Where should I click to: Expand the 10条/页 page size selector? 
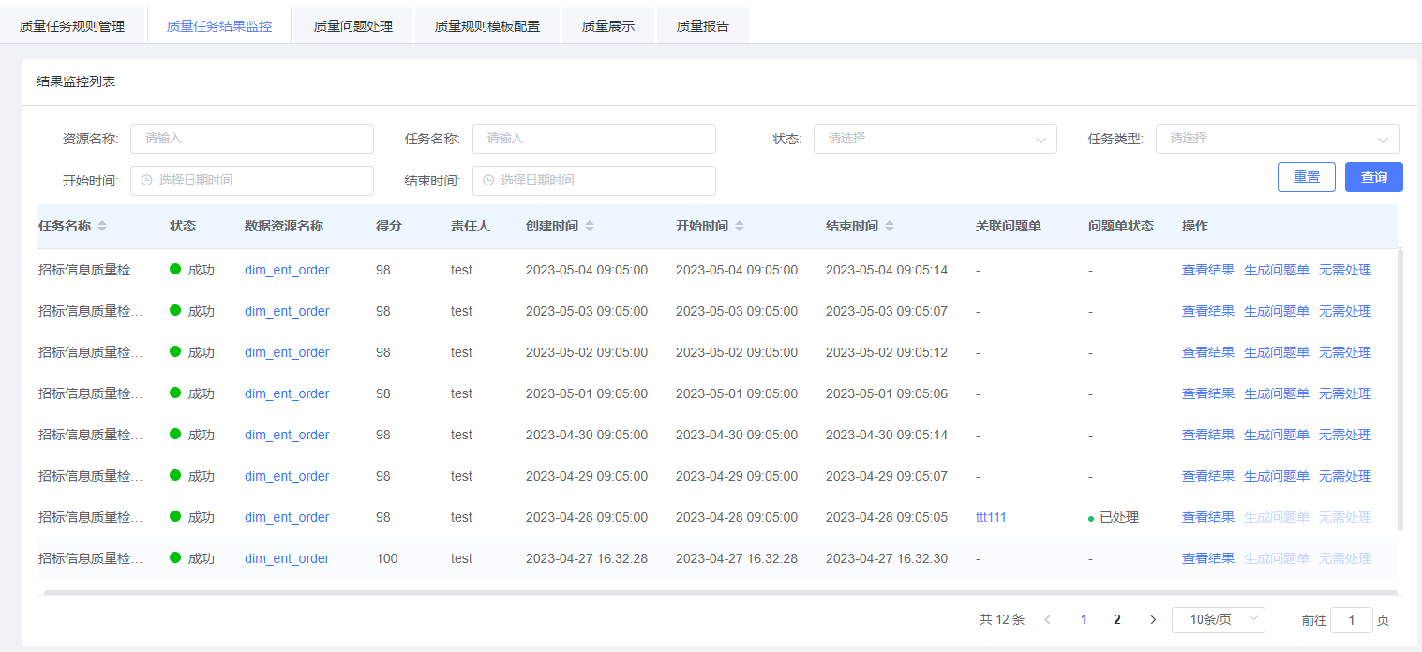pyautogui.click(x=1219, y=619)
